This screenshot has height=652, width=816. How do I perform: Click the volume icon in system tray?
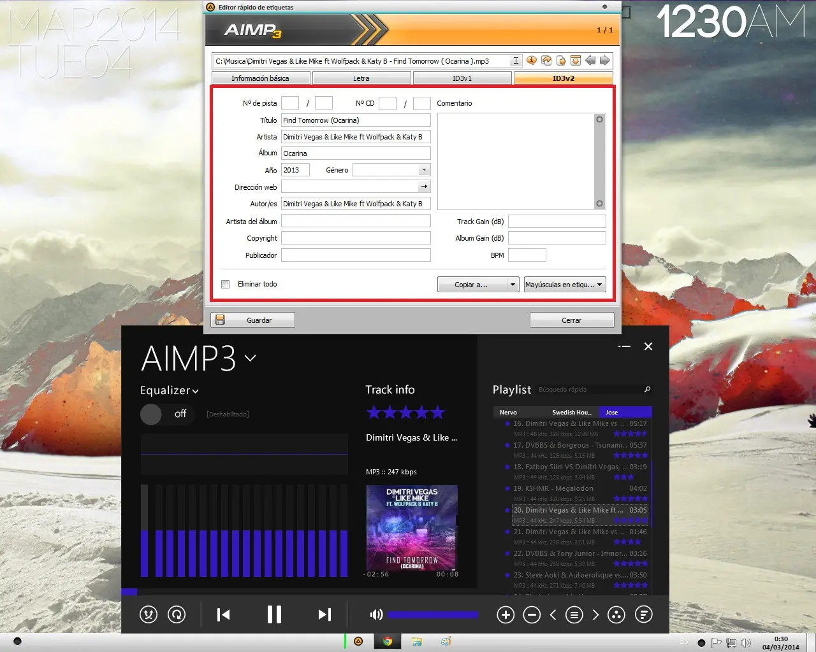746,642
